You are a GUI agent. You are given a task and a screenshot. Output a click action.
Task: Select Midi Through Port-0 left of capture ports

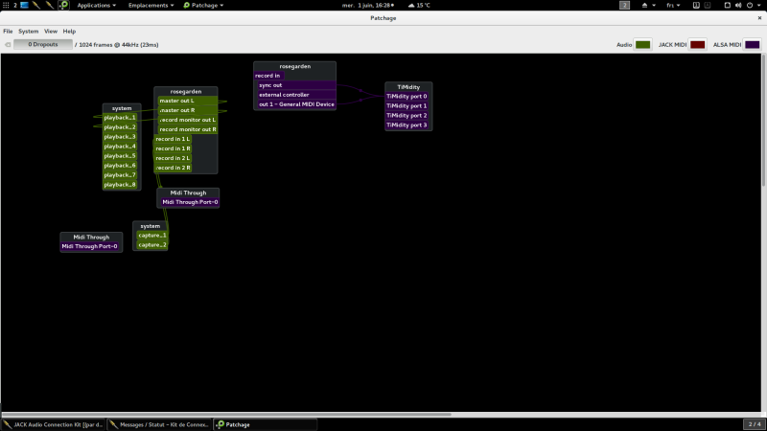(89, 246)
